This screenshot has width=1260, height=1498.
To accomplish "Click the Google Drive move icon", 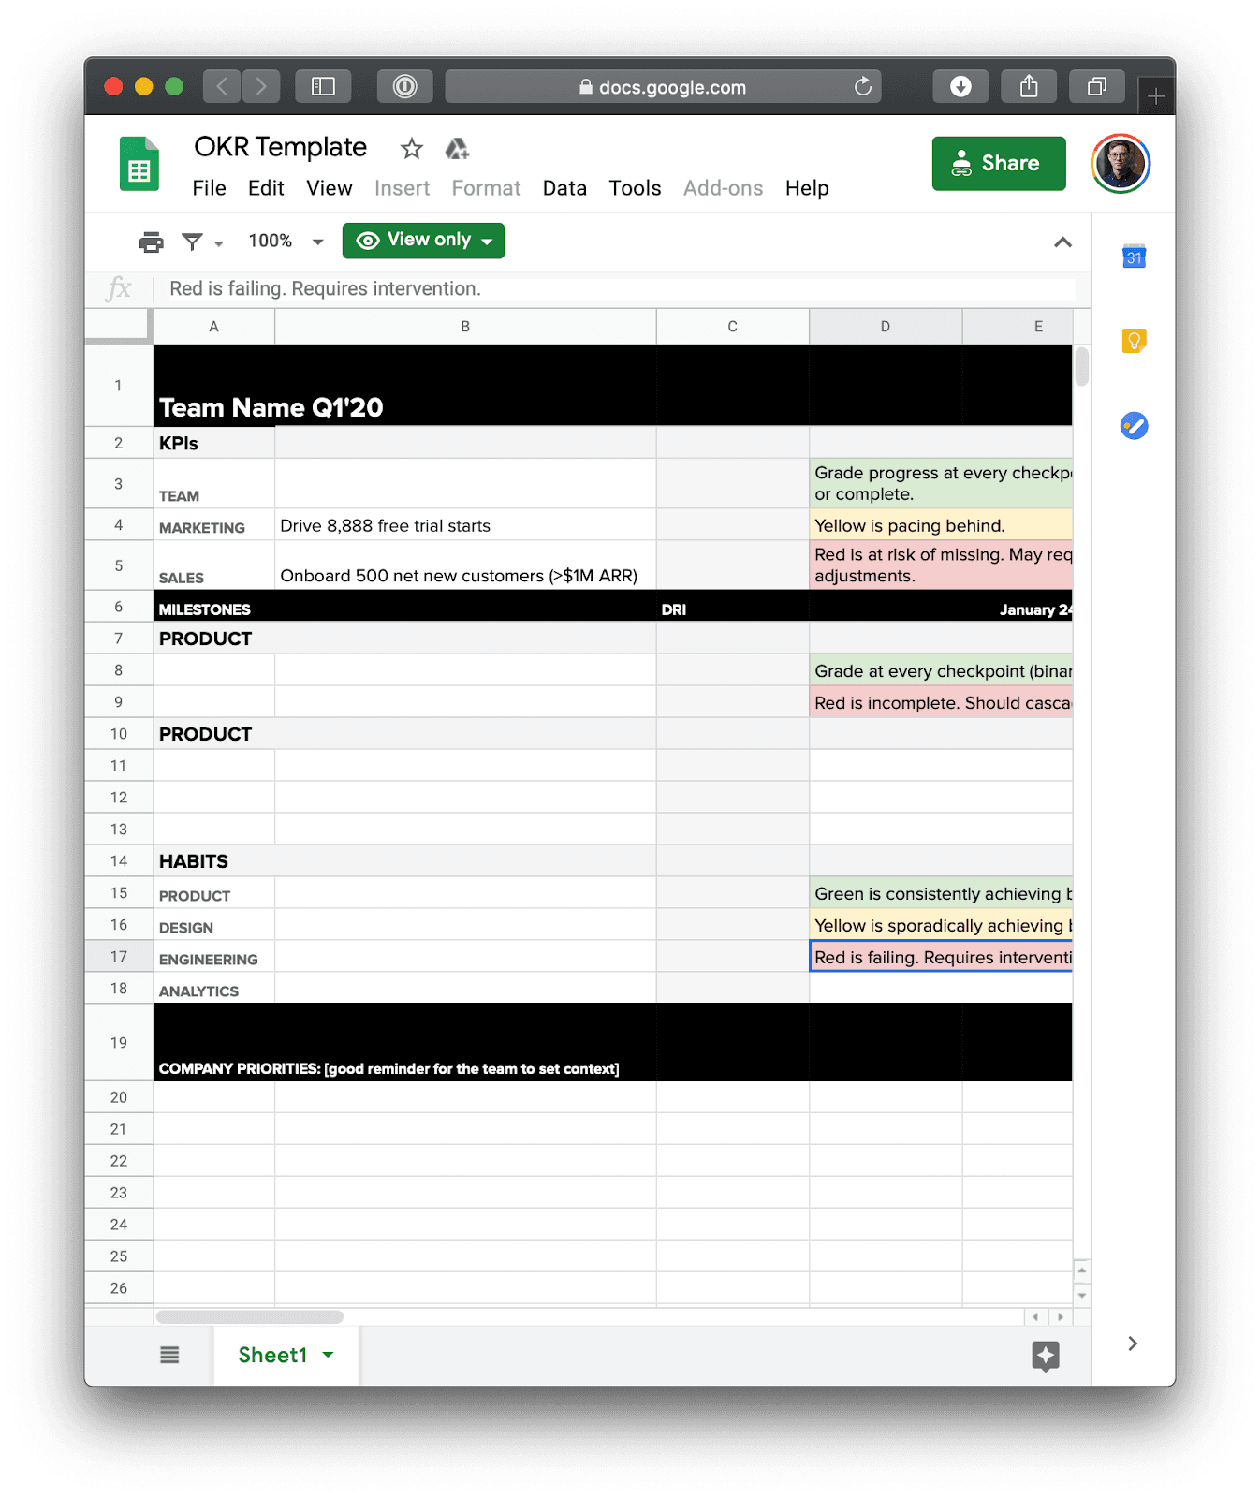I will [x=457, y=148].
